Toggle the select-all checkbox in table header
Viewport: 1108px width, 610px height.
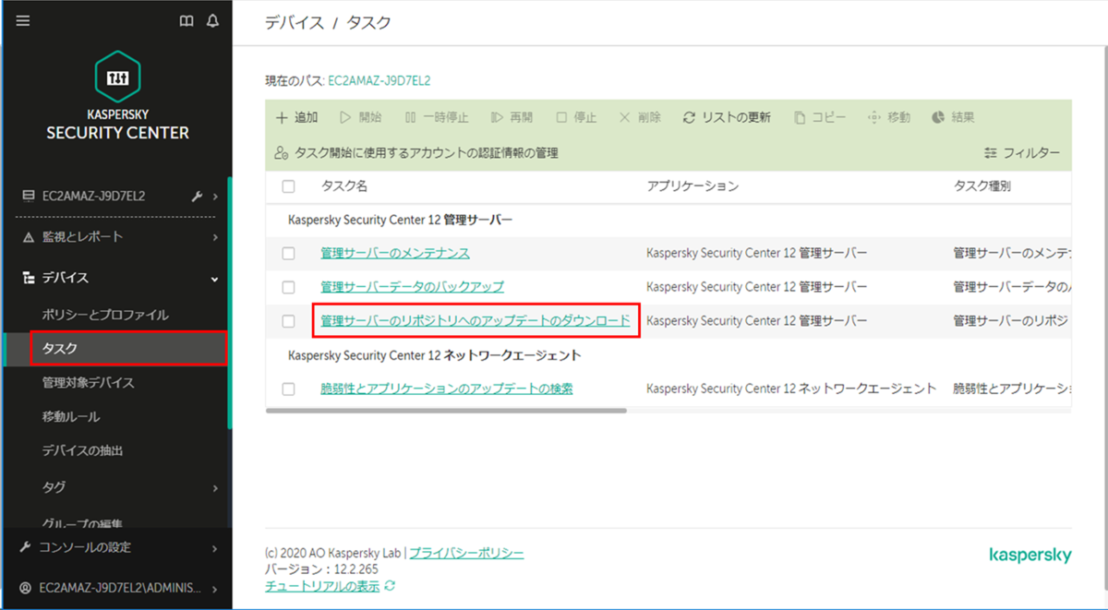point(288,186)
